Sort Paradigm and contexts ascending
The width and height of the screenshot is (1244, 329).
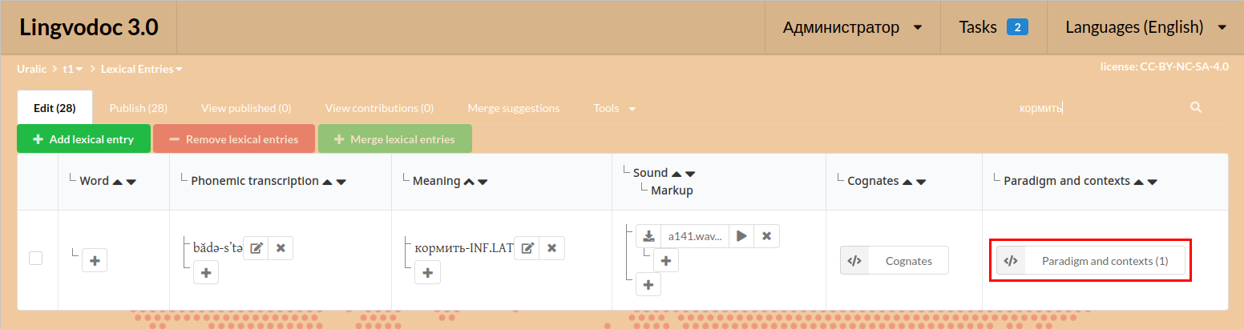click(x=1139, y=182)
